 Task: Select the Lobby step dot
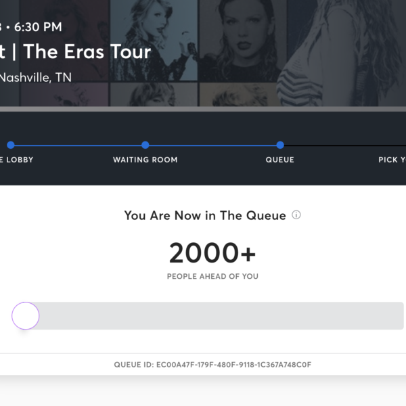click(11, 145)
